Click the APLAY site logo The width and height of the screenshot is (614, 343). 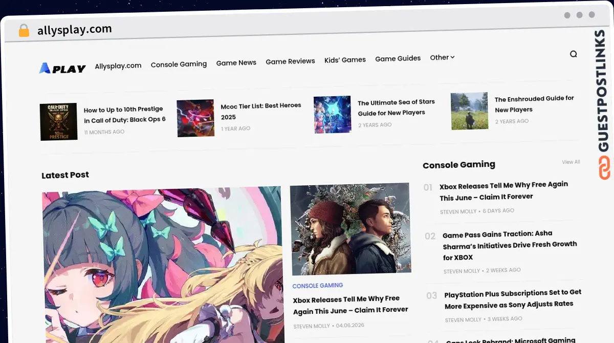(62, 68)
